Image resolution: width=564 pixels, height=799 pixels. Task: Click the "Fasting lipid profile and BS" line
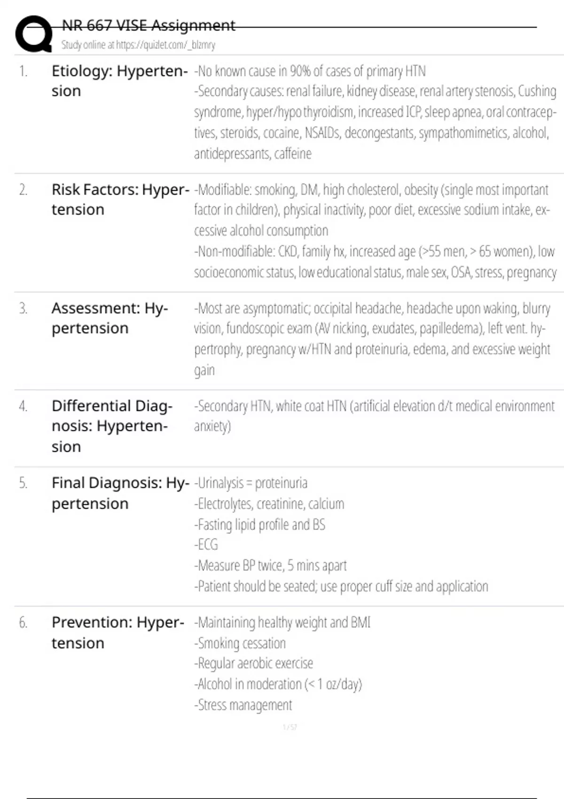[260, 525]
